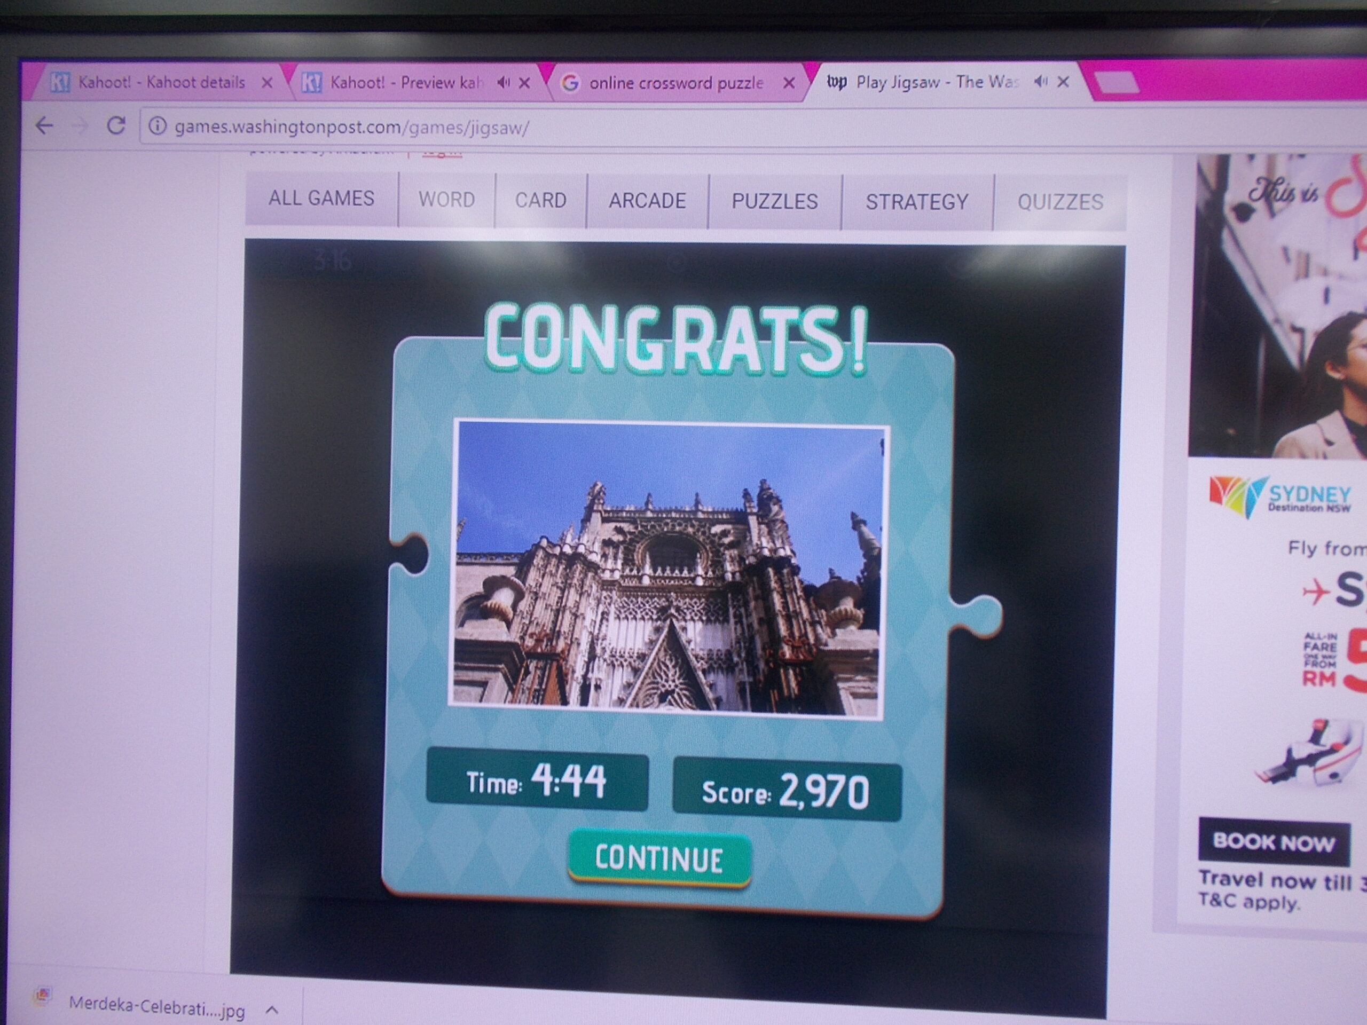
Task: Switch to the Kahoot details tab
Action: (161, 82)
